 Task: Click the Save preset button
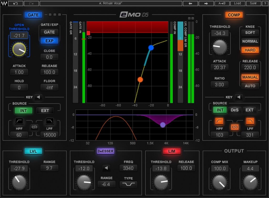tap(253, 3)
